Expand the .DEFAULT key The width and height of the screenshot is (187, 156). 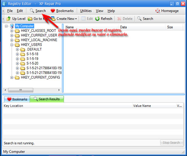pyautogui.click(x=17, y=49)
